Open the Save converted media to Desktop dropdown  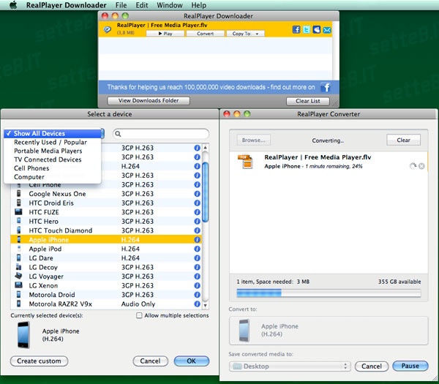click(290, 366)
